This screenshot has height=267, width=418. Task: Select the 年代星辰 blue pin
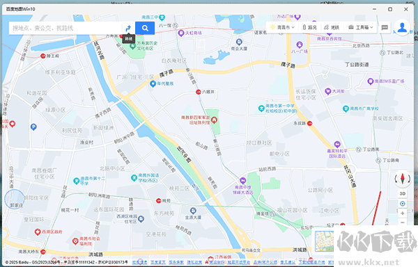click(153, 84)
